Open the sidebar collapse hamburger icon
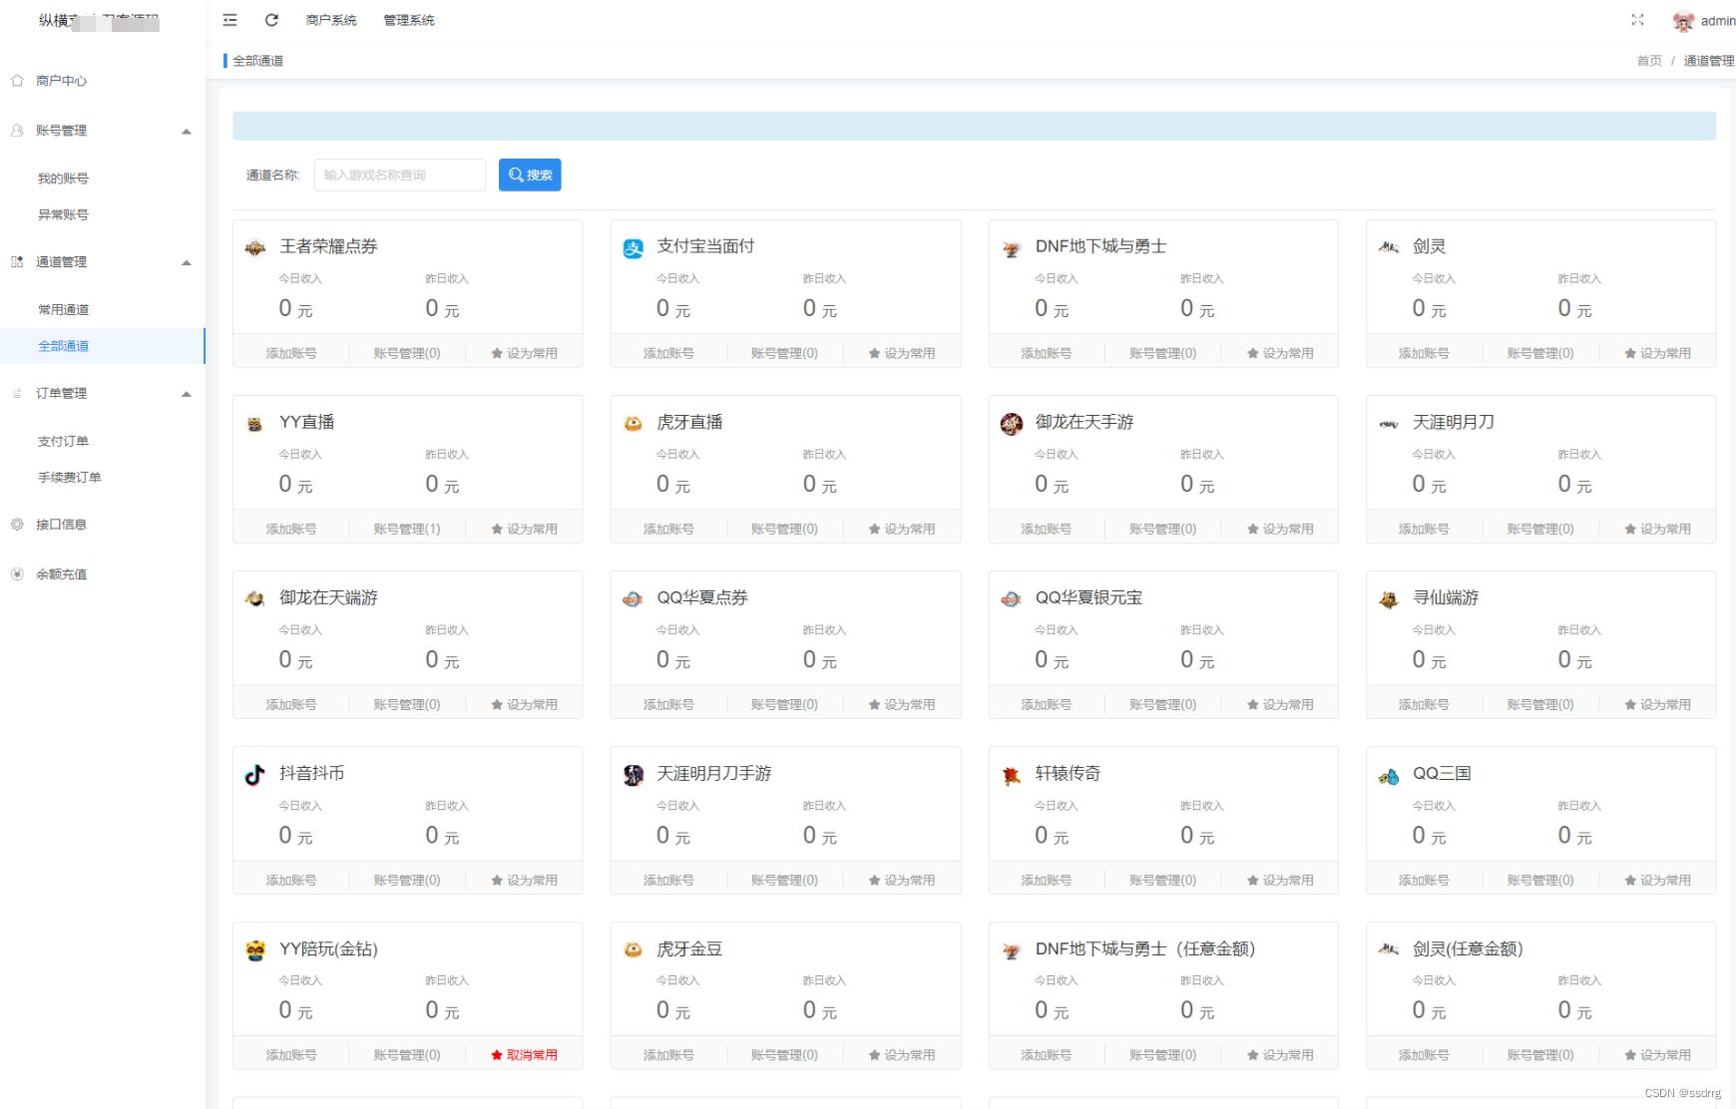This screenshot has width=1736, height=1109. pos(228,20)
